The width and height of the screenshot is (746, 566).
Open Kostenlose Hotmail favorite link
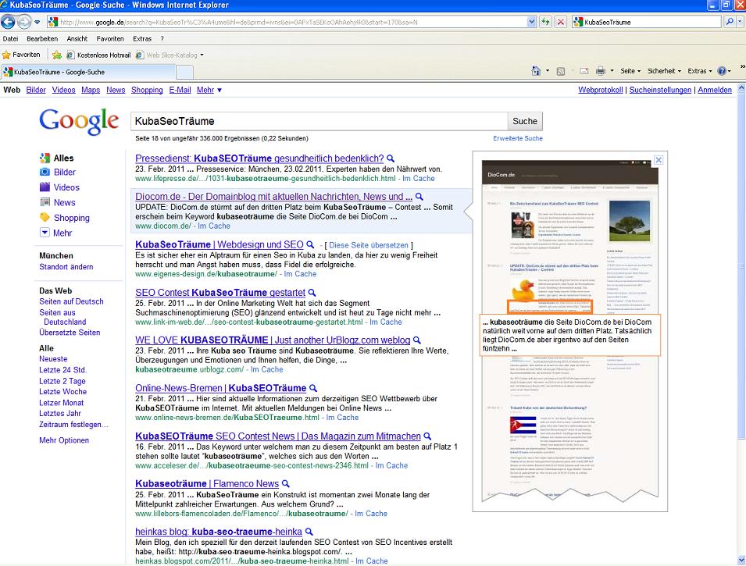pos(98,55)
